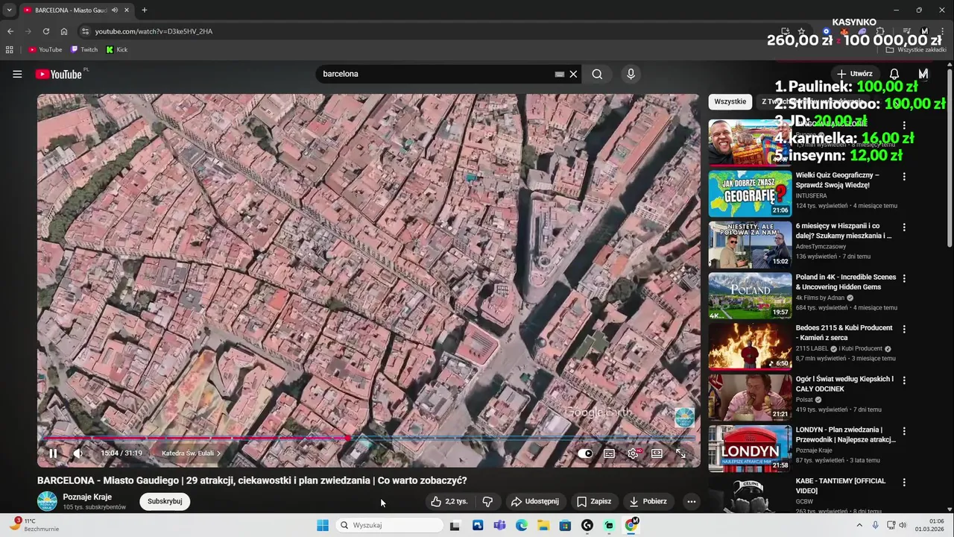954x537 pixels.
Task: Share video via Udostępnij button
Action: (x=534, y=501)
